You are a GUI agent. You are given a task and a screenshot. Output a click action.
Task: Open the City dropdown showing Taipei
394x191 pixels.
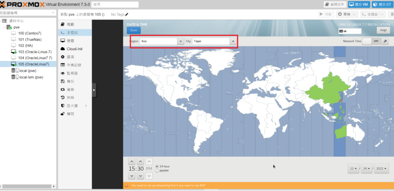pos(214,41)
